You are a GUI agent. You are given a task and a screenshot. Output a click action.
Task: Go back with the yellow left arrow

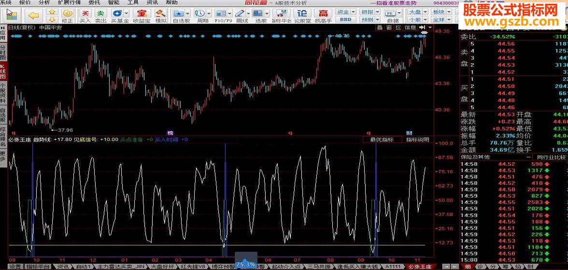point(33,15)
